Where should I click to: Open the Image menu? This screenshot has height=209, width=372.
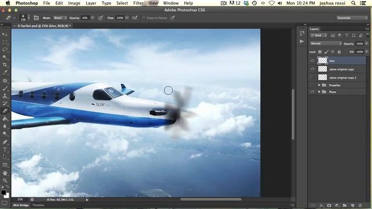[x=74, y=3]
